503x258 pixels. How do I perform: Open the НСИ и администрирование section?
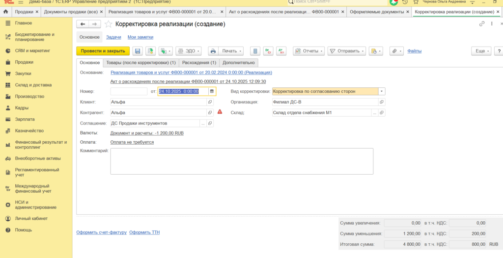pyautogui.click(x=36, y=205)
